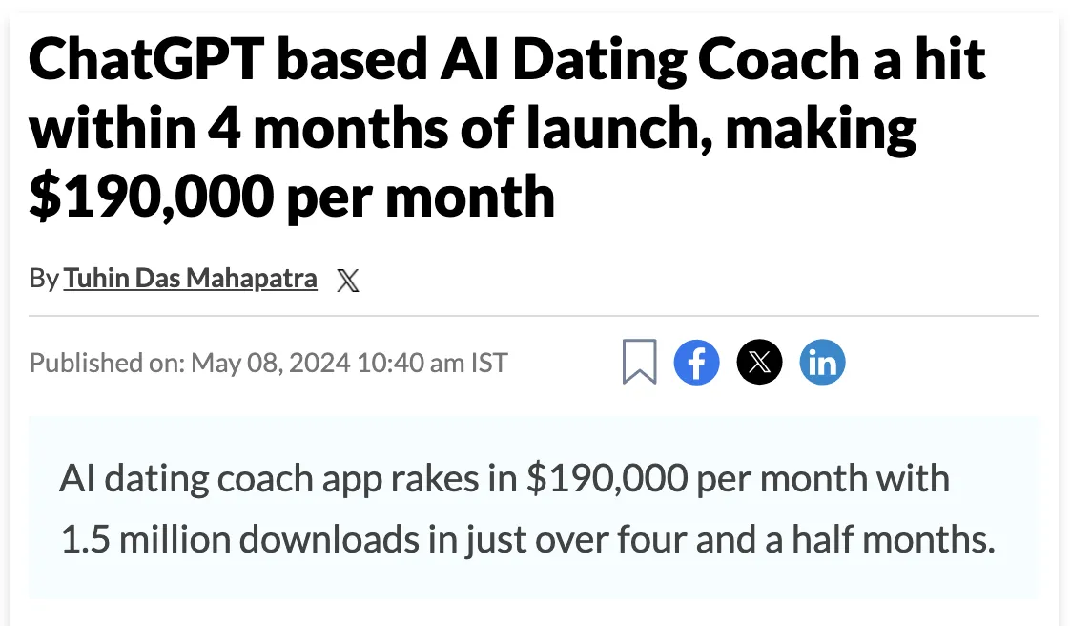Click "four and a half months" in the summary
Image resolution: width=1070 pixels, height=626 pixels.
coord(806,539)
